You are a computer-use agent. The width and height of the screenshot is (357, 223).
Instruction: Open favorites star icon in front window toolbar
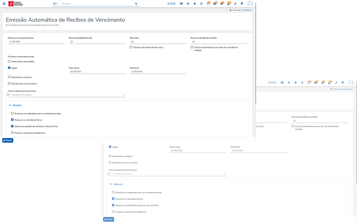(194, 3)
